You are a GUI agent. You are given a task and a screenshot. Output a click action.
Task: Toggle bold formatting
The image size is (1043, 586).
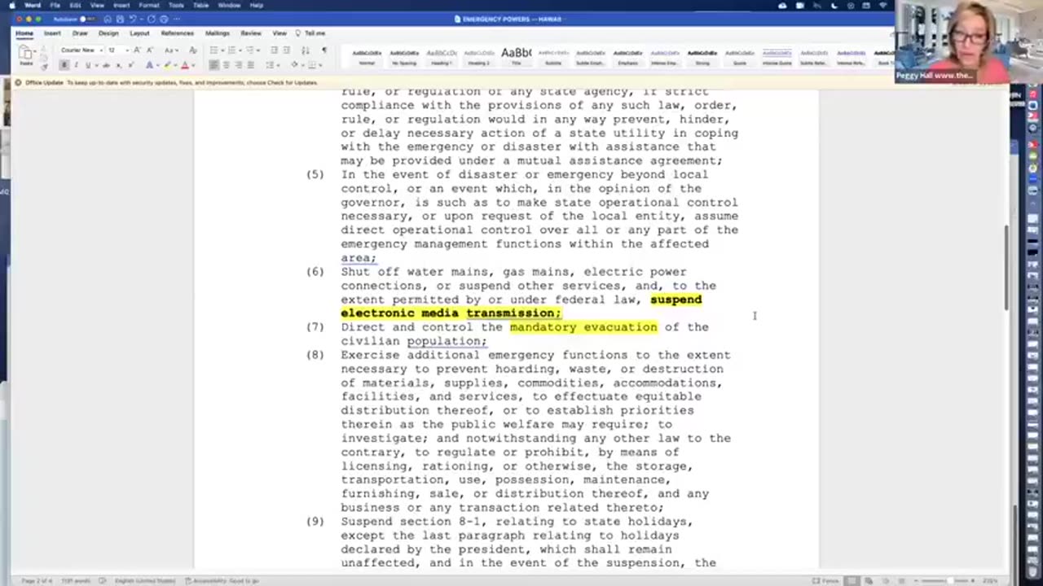coord(64,65)
